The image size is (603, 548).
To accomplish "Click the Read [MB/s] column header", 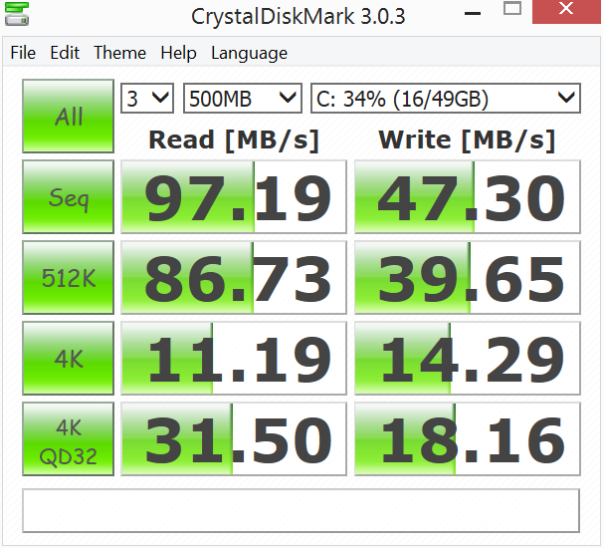I will (x=234, y=139).
